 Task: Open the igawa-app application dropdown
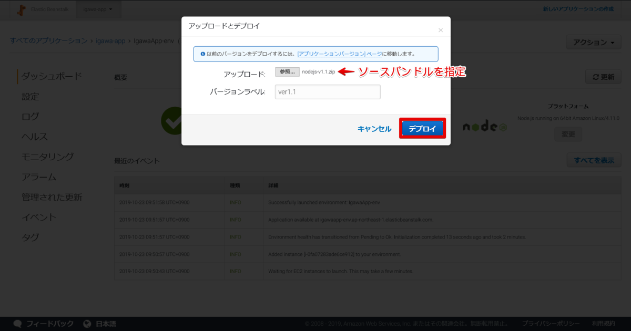(98, 9)
